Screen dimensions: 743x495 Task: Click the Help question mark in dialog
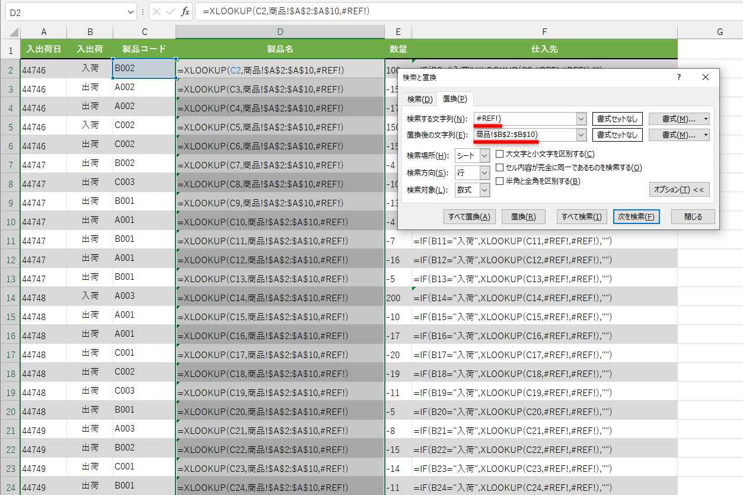(679, 78)
